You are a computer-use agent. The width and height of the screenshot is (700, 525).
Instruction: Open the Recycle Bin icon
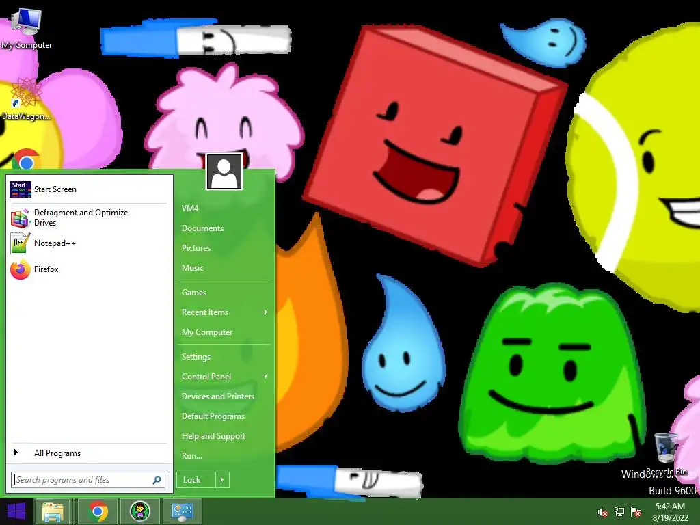(x=666, y=453)
